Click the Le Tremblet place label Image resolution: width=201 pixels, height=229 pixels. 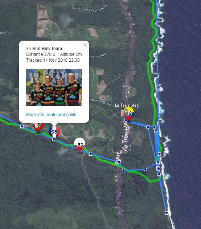[x=126, y=105]
